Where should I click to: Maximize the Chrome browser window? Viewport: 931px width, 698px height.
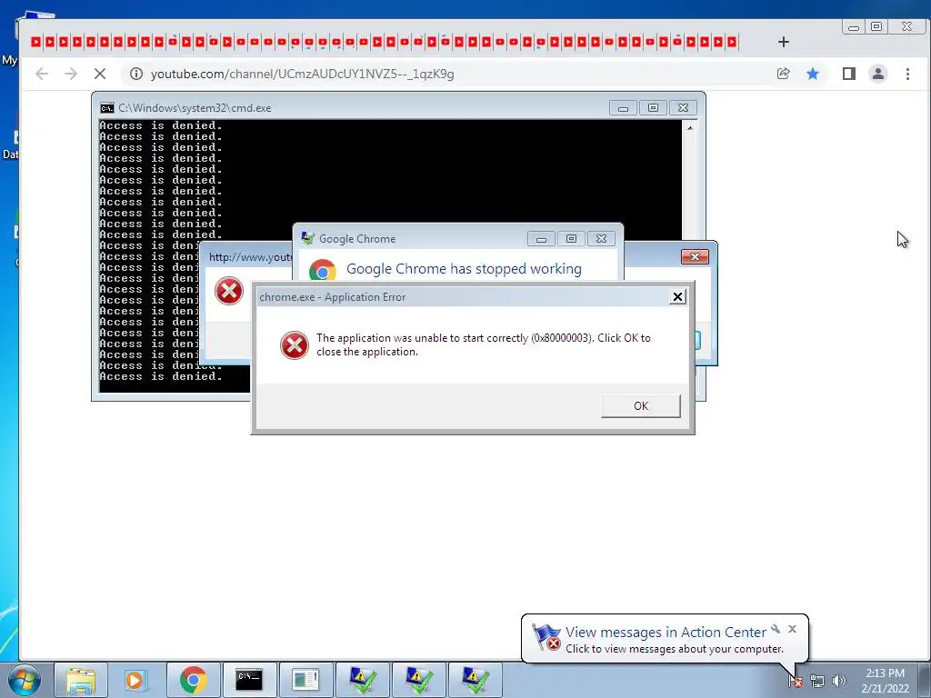pyautogui.click(x=876, y=26)
